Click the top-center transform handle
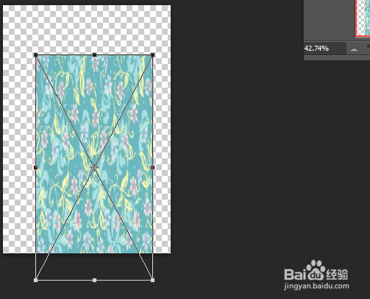This screenshot has width=370, height=299. (x=94, y=54)
